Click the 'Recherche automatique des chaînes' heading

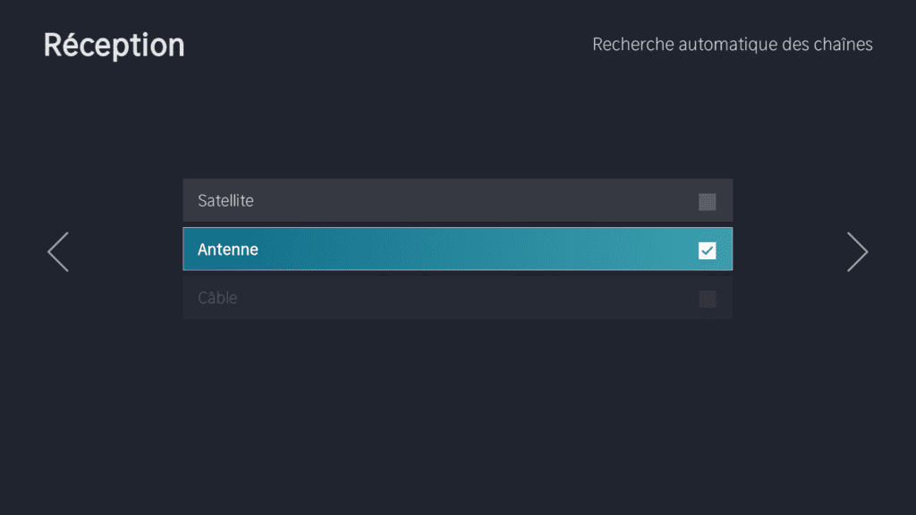pos(732,44)
